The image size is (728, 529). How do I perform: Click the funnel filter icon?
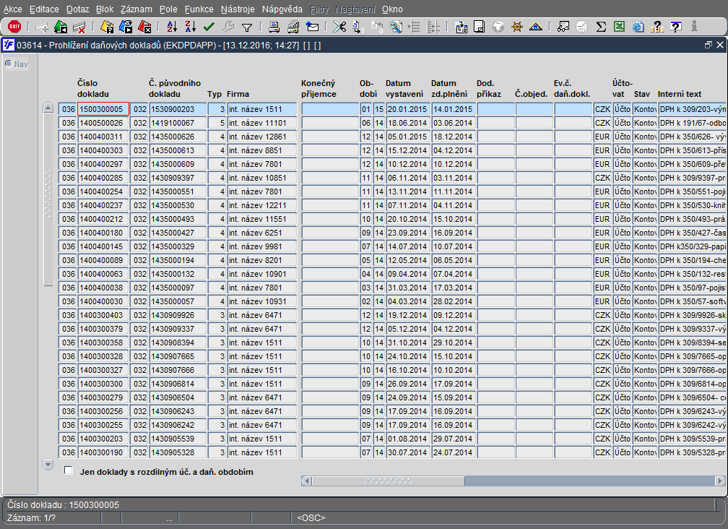[247, 27]
